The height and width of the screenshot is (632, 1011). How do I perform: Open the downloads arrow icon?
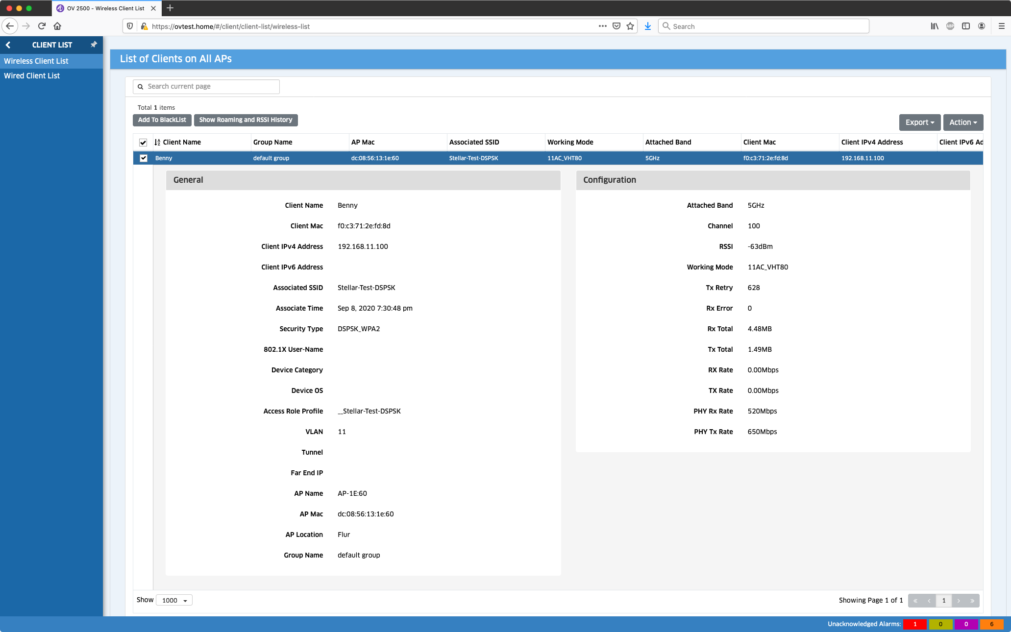(647, 26)
